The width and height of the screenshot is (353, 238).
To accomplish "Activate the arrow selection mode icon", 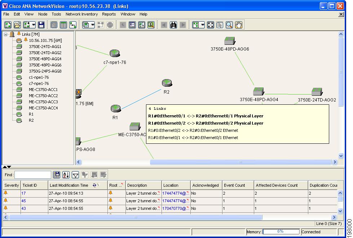I will [220, 25].
